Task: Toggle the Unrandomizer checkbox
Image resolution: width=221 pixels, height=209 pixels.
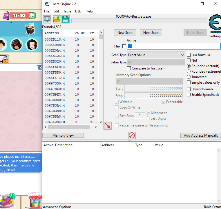Action: click(x=189, y=89)
